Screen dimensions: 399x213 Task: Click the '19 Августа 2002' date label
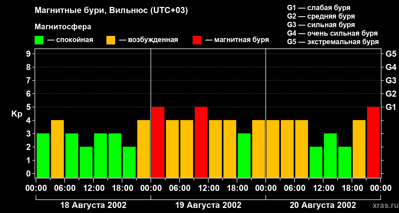208,205
